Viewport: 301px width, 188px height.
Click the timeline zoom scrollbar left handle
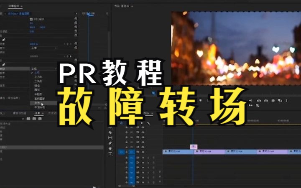pos(120,185)
